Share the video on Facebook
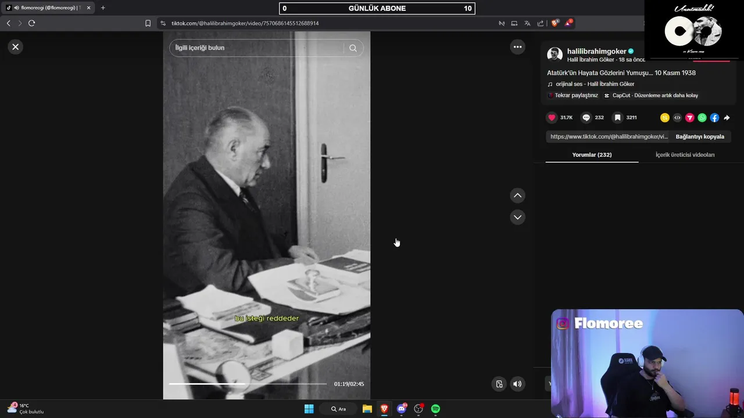Screen dimensions: 744x418 [714, 118]
